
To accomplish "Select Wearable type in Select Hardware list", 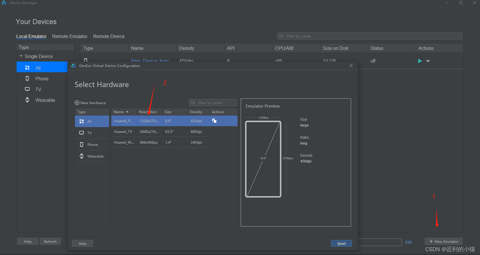I will coord(92,156).
